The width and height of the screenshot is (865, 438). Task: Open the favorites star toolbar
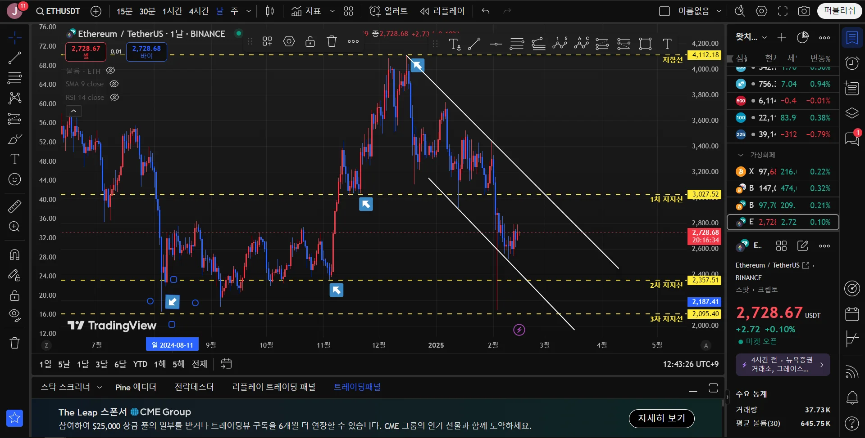[x=15, y=418]
